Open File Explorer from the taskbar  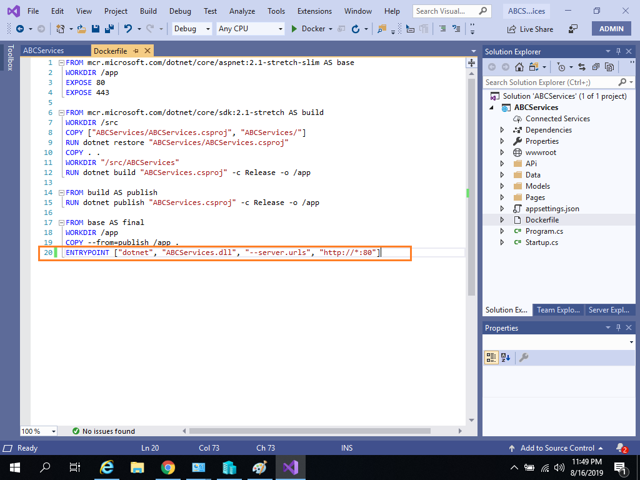137,467
